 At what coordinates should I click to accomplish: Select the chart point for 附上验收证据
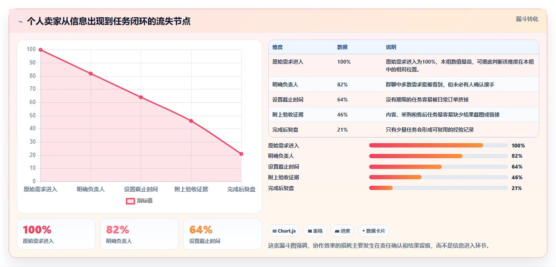191,121
